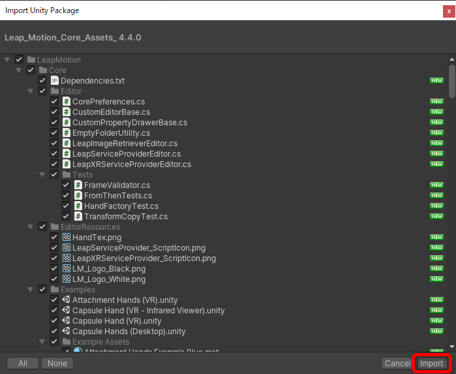Toggle the LM_Logo_White.png checkbox
This screenshot has width=456, height=374.
click(x=54, y=279)
